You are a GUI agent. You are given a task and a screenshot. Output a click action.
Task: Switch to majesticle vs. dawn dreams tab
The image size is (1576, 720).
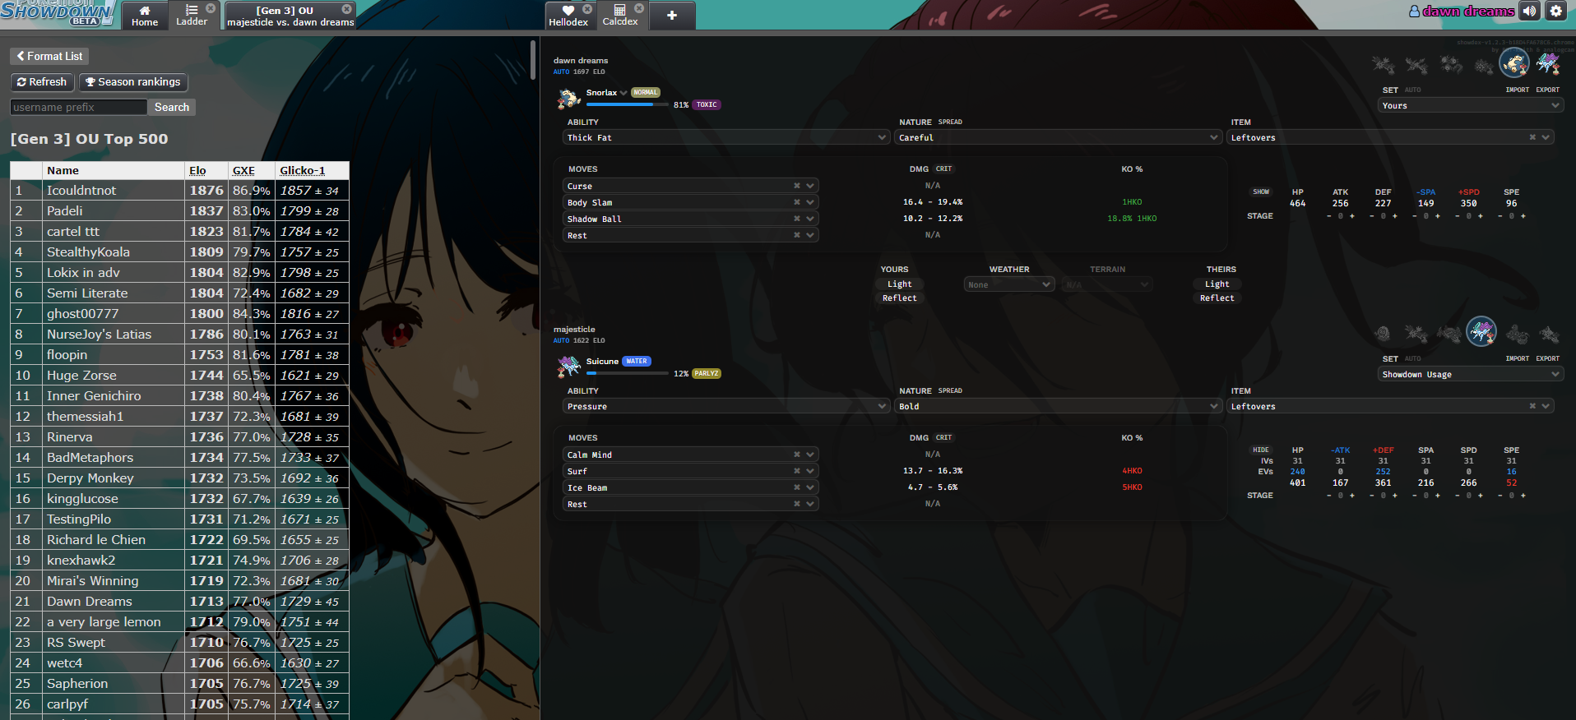click(x=290, y=16)
